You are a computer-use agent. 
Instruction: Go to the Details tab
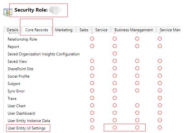[x=13, y=30]
